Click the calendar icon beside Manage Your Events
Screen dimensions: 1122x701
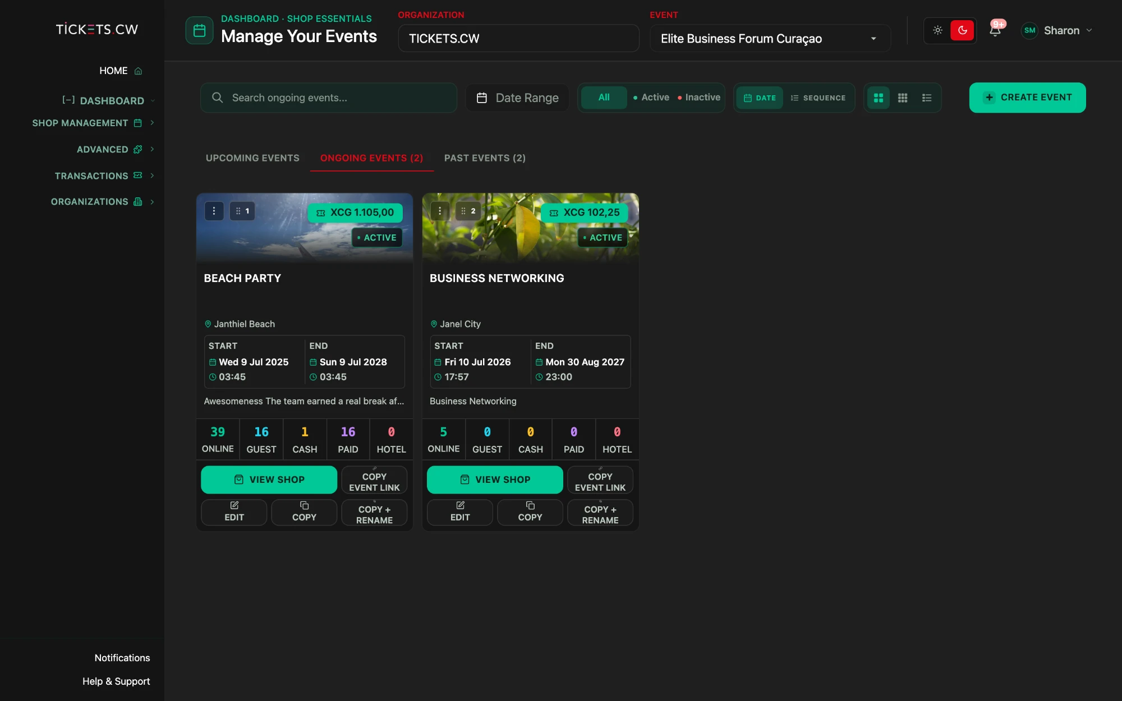coord(199,30)
